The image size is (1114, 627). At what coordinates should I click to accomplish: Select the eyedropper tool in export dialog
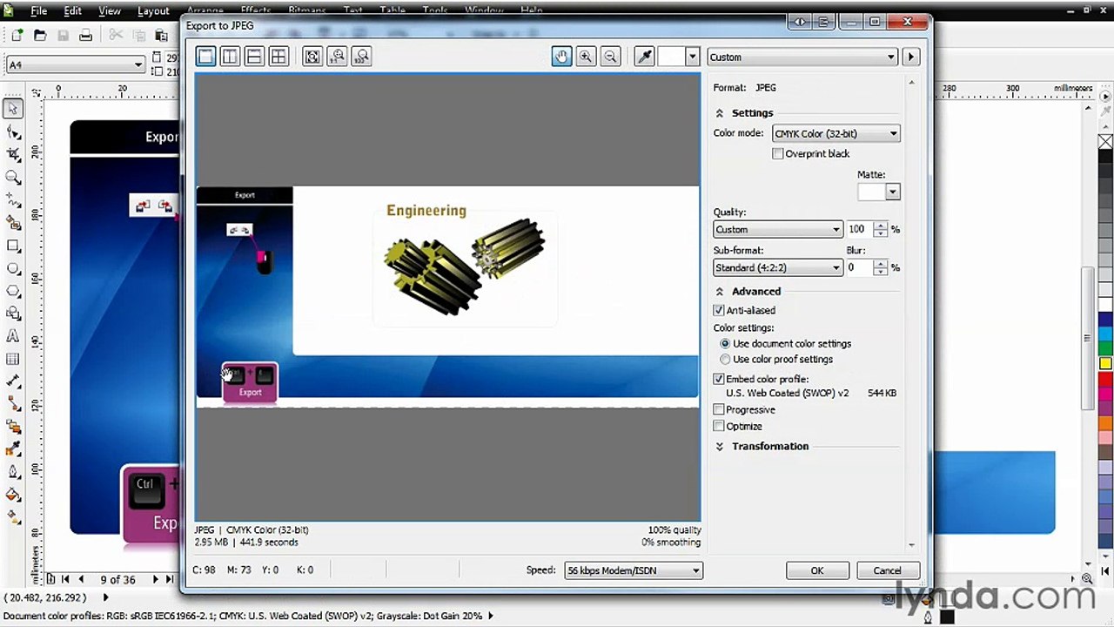pos(645,57)
